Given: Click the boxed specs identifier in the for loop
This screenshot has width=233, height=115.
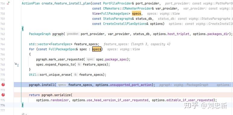Looking at the screenshot, I should 97,49.
